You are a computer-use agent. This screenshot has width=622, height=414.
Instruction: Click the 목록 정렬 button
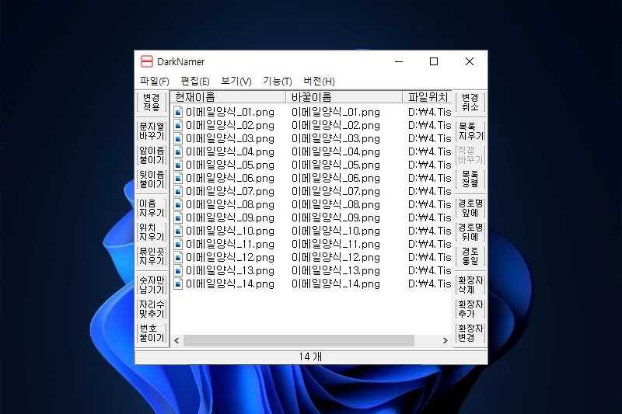tap(470, 179)
